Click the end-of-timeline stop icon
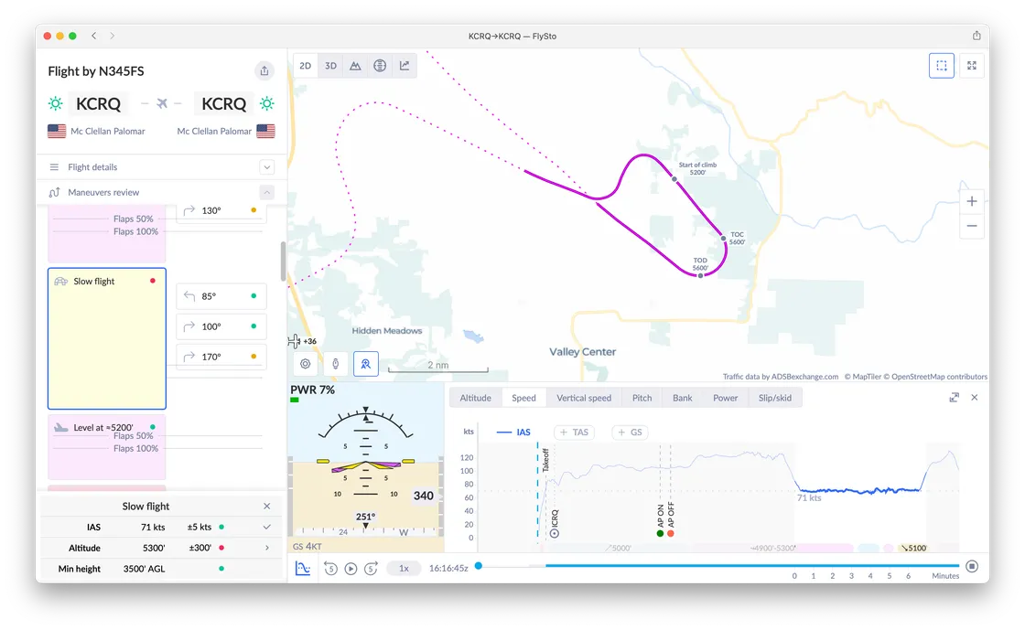Screen dimensions: 1025x630 coord(972,566)
